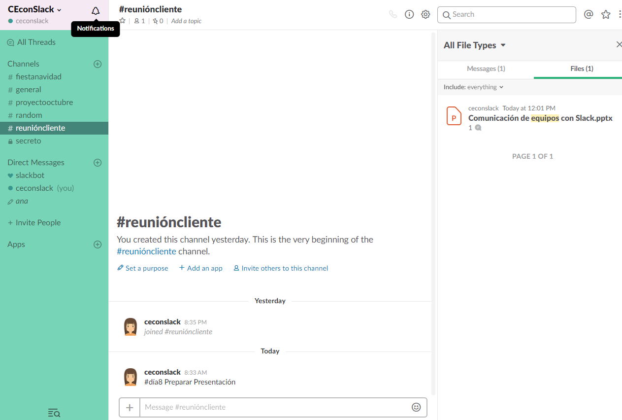View channel member count

click(x=140, y=21)
